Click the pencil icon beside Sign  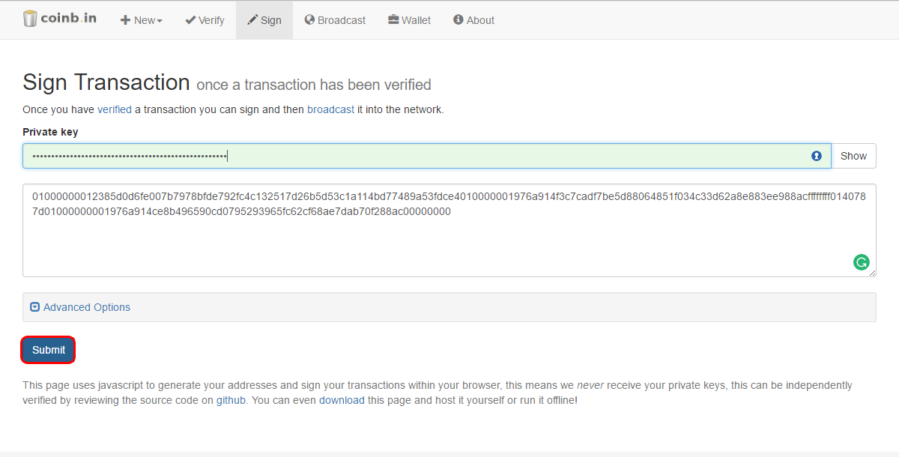252,19
